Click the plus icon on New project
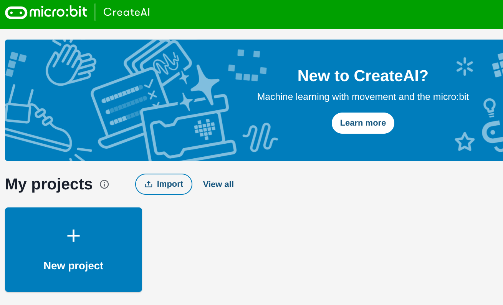Screen dimensions: 503x305 coord(73,235)
